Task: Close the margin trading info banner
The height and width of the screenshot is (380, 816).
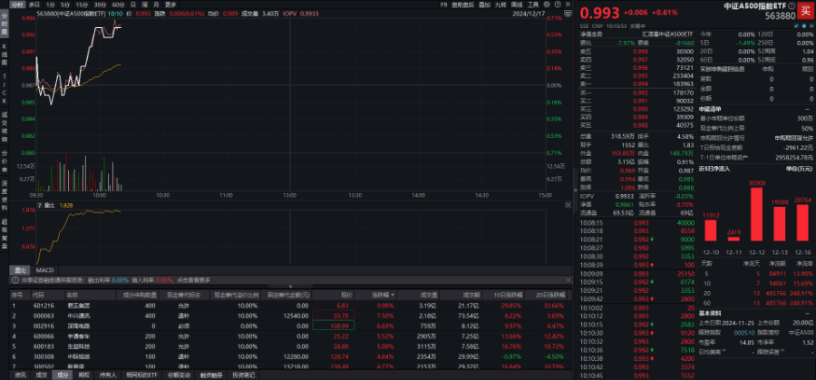Action: pos(568,281)
